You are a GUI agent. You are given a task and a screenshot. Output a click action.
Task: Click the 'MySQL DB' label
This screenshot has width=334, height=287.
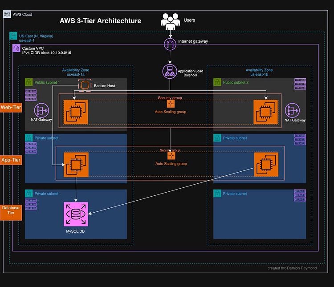click(75, 231)
